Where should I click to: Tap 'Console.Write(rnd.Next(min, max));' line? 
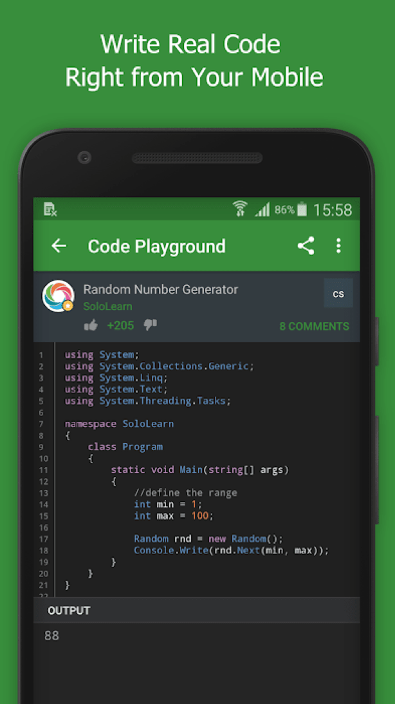(x=232, y=551)
